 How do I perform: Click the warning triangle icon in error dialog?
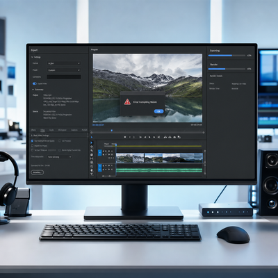[x=127, y=101]
